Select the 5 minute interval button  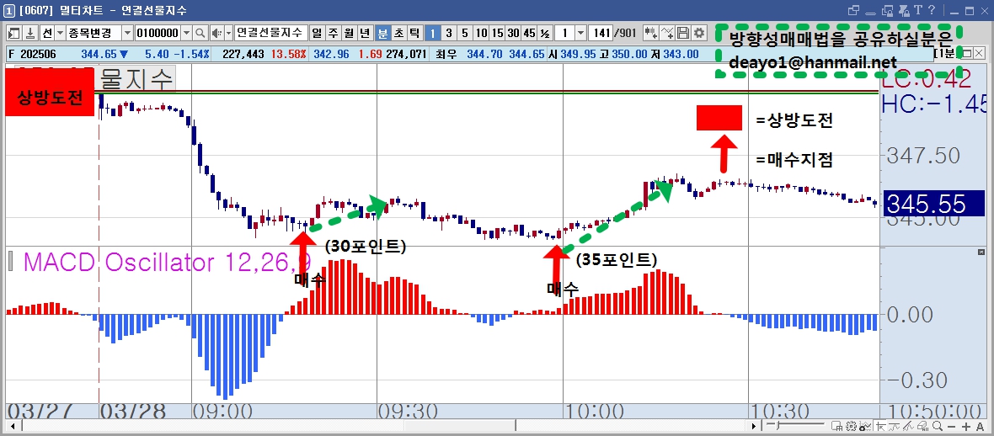tap(465, 33)
